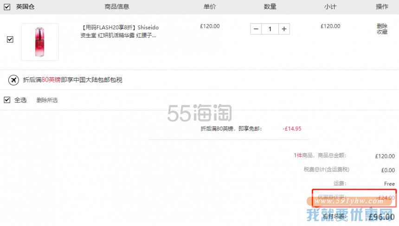Click the 运费 Free value
Image resolution: width=399 pixels, height=226 pixels.
tap(389, 184)
